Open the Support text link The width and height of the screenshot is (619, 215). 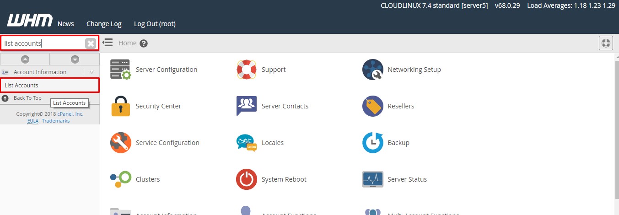[274, 70]
